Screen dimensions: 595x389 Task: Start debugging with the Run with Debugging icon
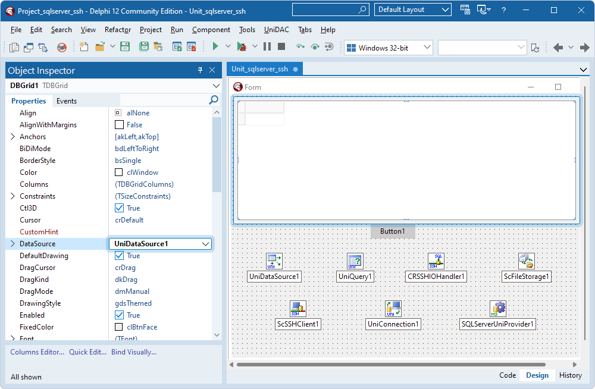(x=243, y=46)
